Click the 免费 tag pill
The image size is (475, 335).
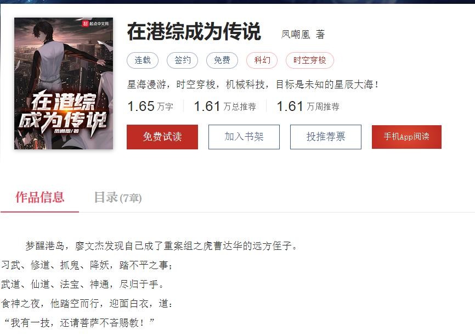(x=222, y=60)
